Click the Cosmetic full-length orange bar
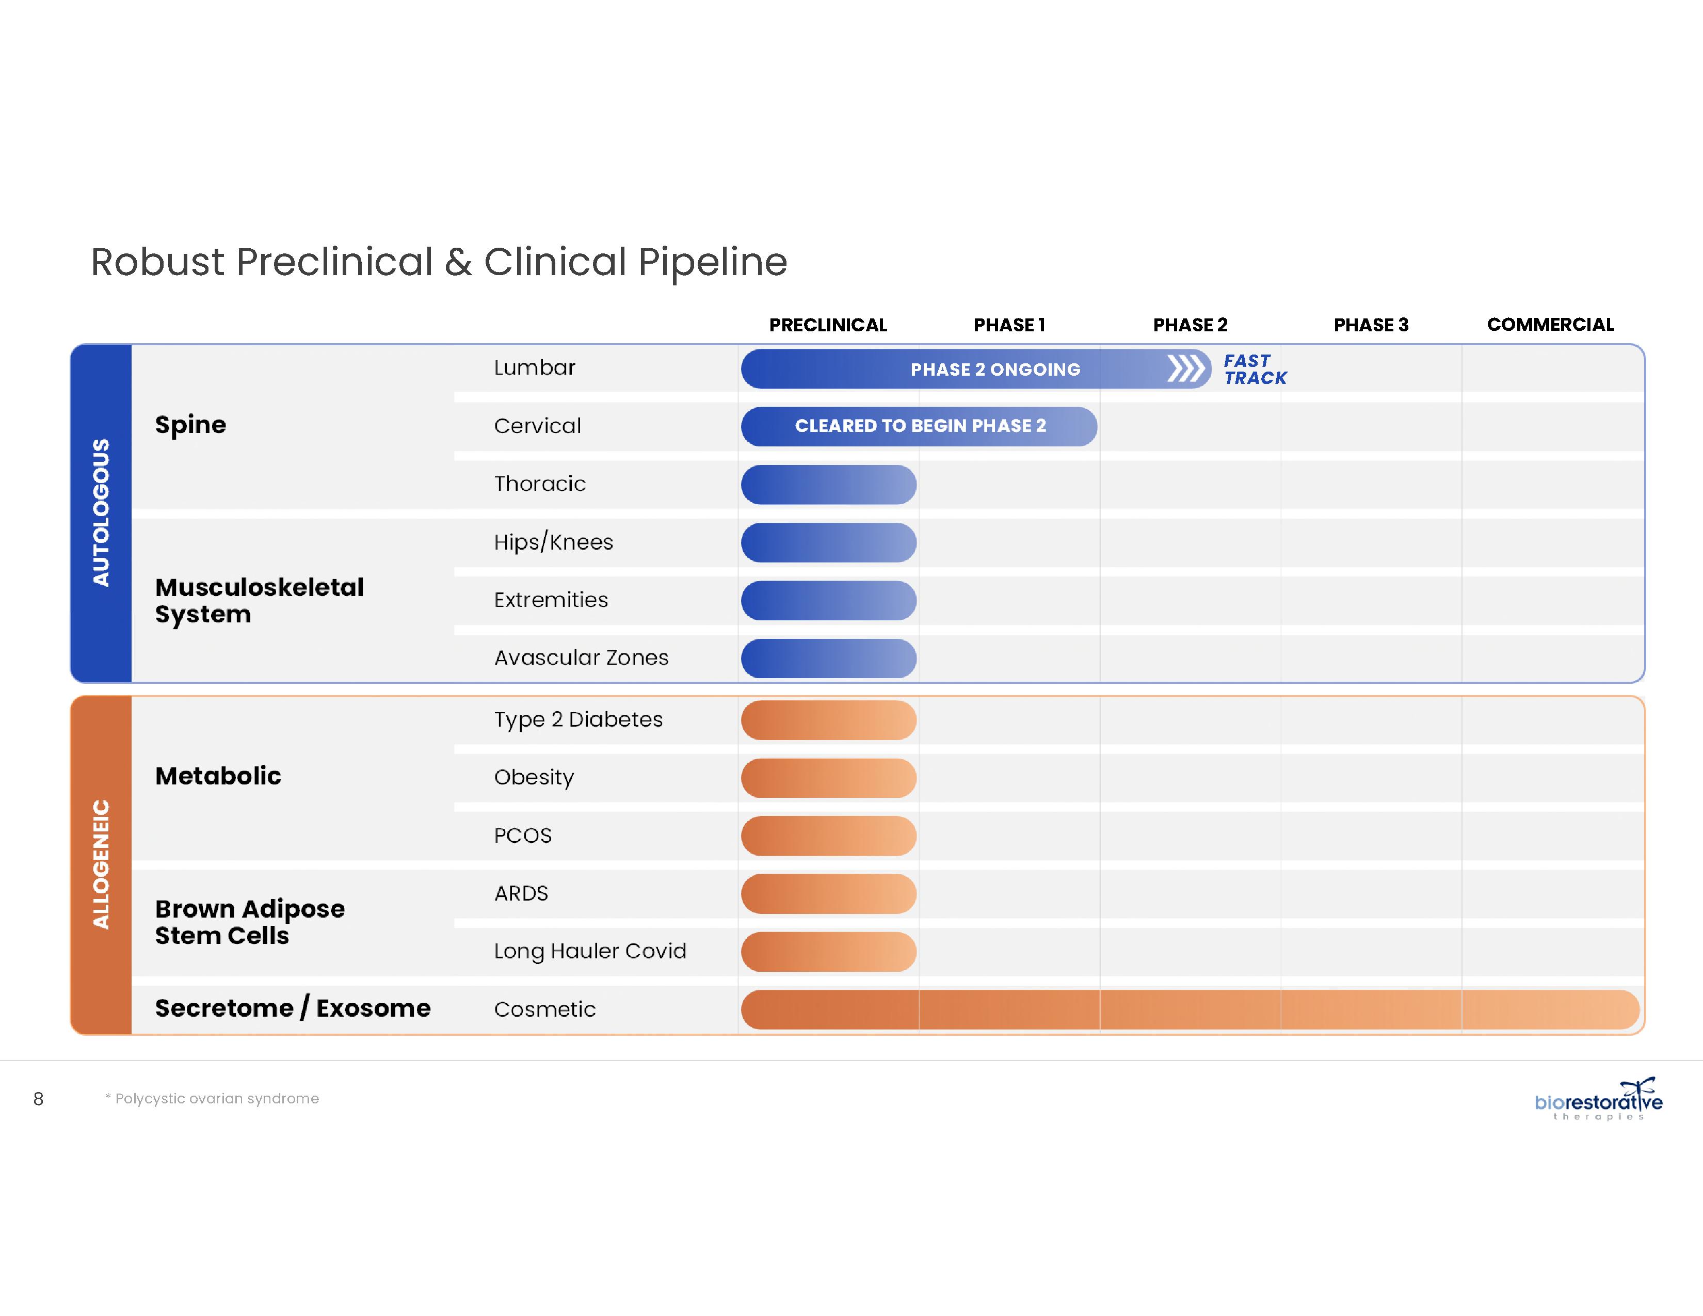1703x1316 pixels. click(1189, 1009)
